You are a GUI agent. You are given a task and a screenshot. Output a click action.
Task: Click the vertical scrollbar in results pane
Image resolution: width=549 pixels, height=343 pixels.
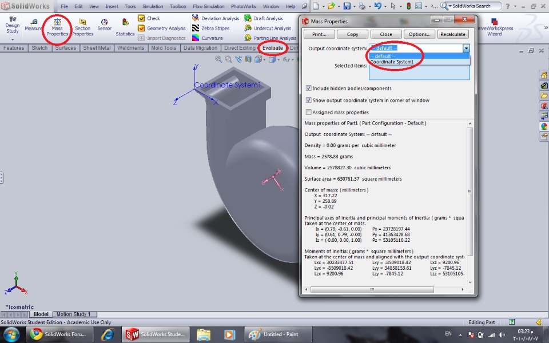(470, 191)
